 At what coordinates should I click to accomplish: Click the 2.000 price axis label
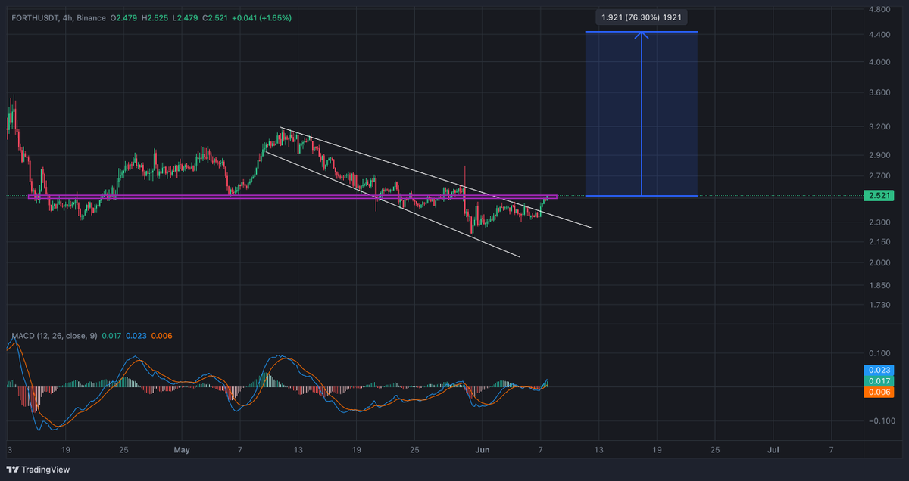879,263
